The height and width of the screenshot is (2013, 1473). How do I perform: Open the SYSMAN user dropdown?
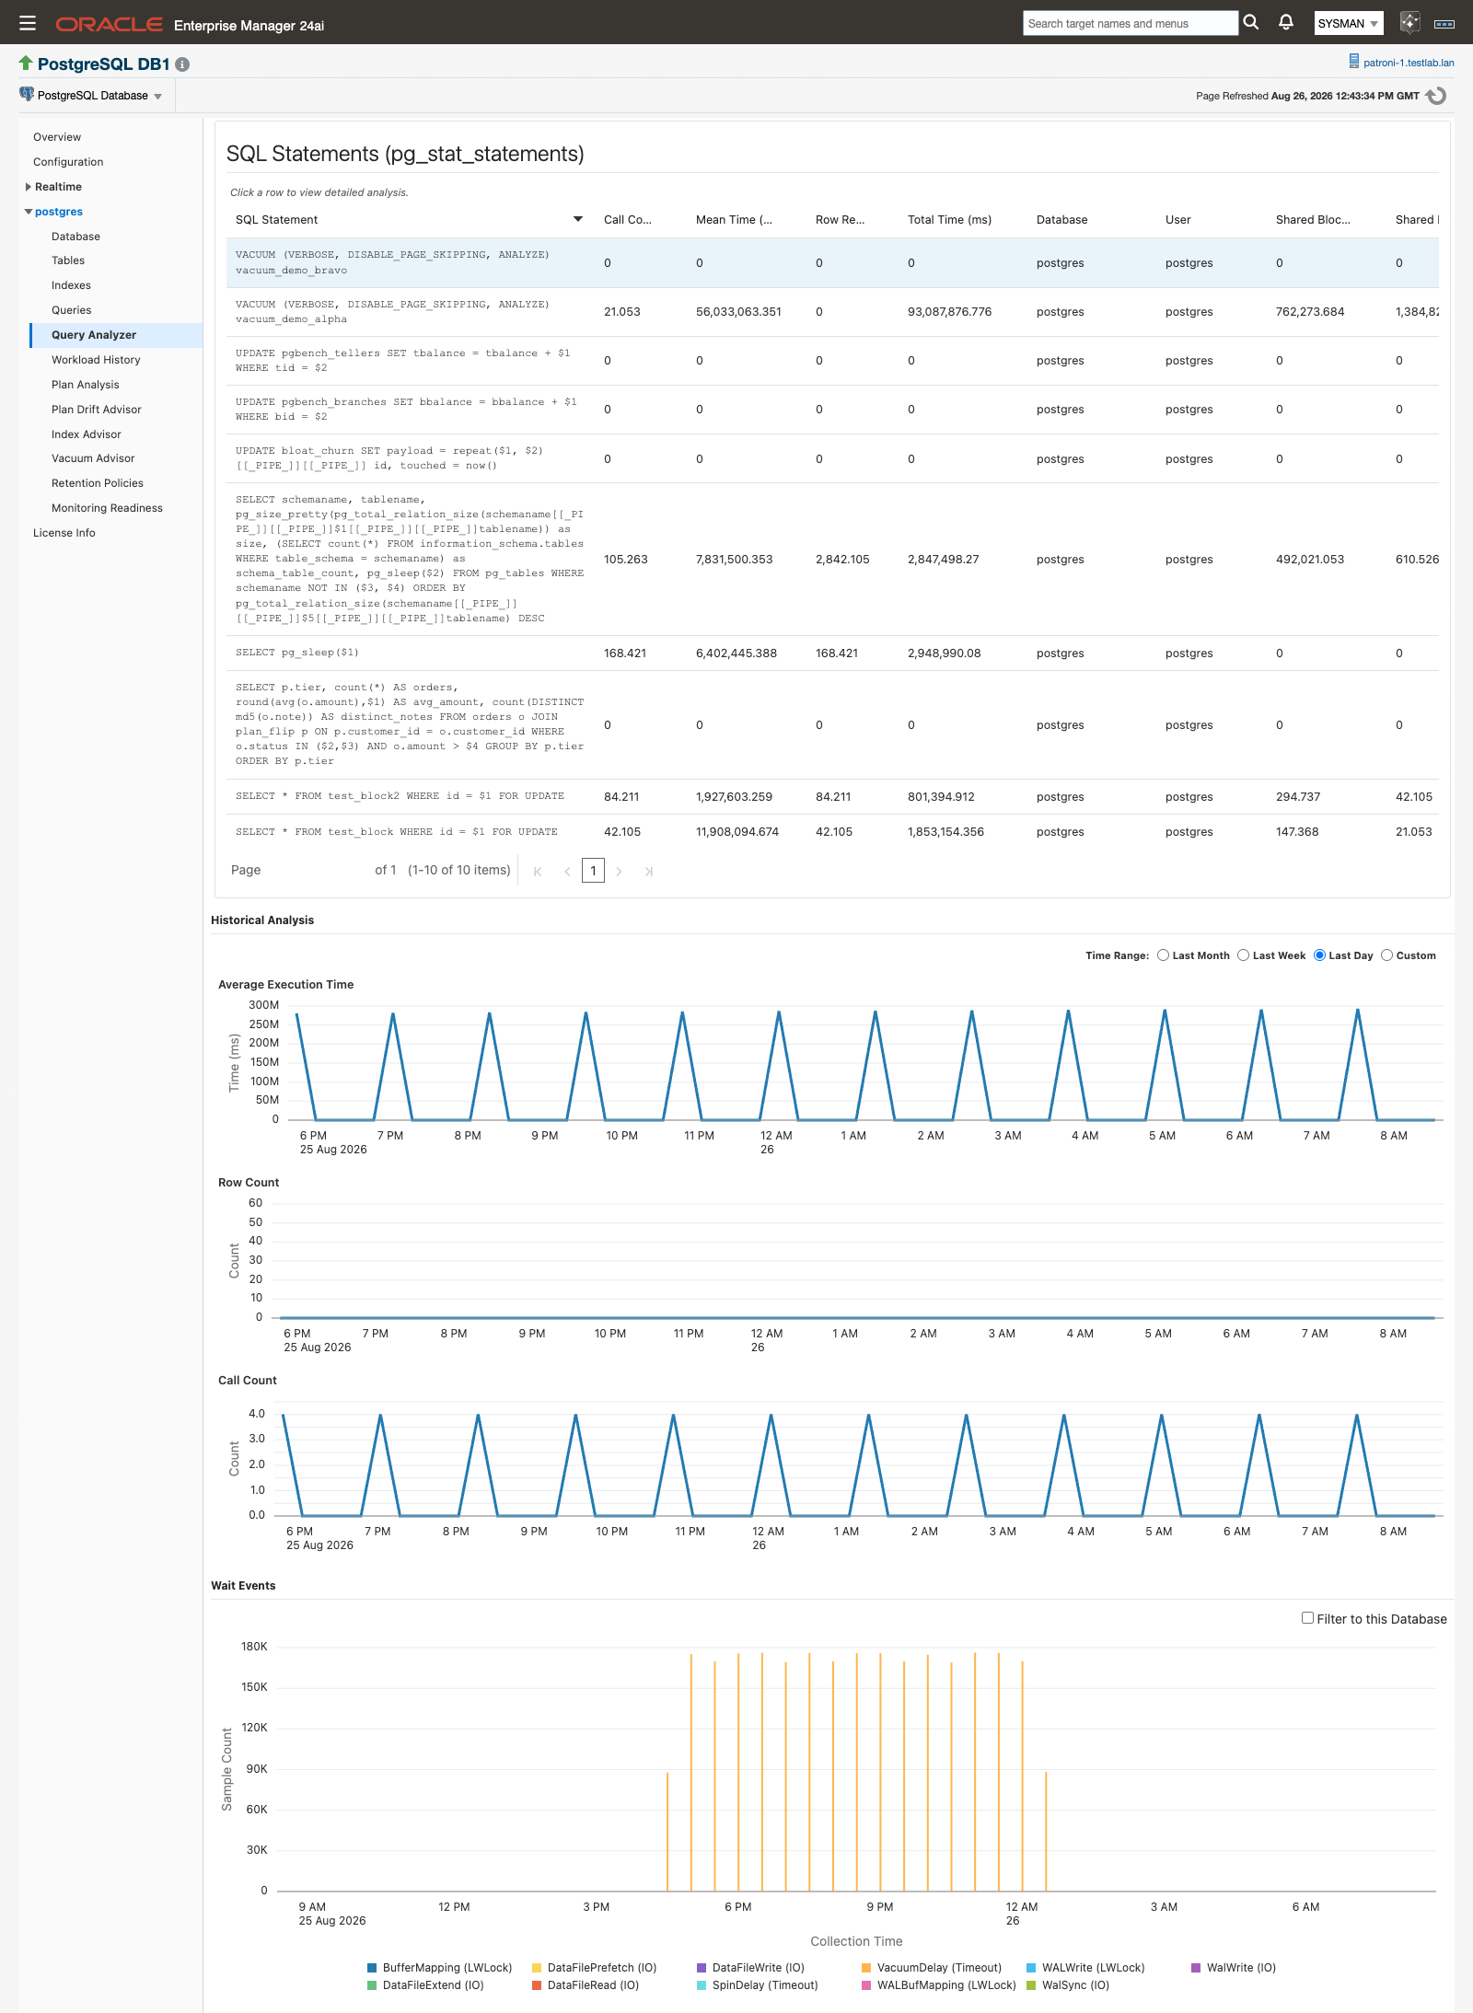point(1349,24)
